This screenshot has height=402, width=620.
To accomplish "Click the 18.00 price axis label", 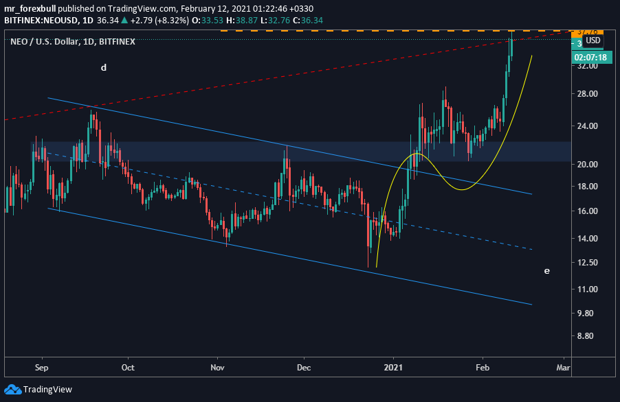I will [588, 187].
